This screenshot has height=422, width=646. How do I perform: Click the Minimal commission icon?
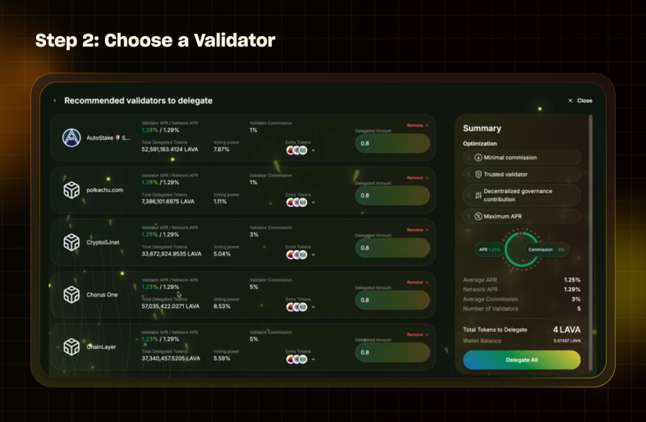478,158
